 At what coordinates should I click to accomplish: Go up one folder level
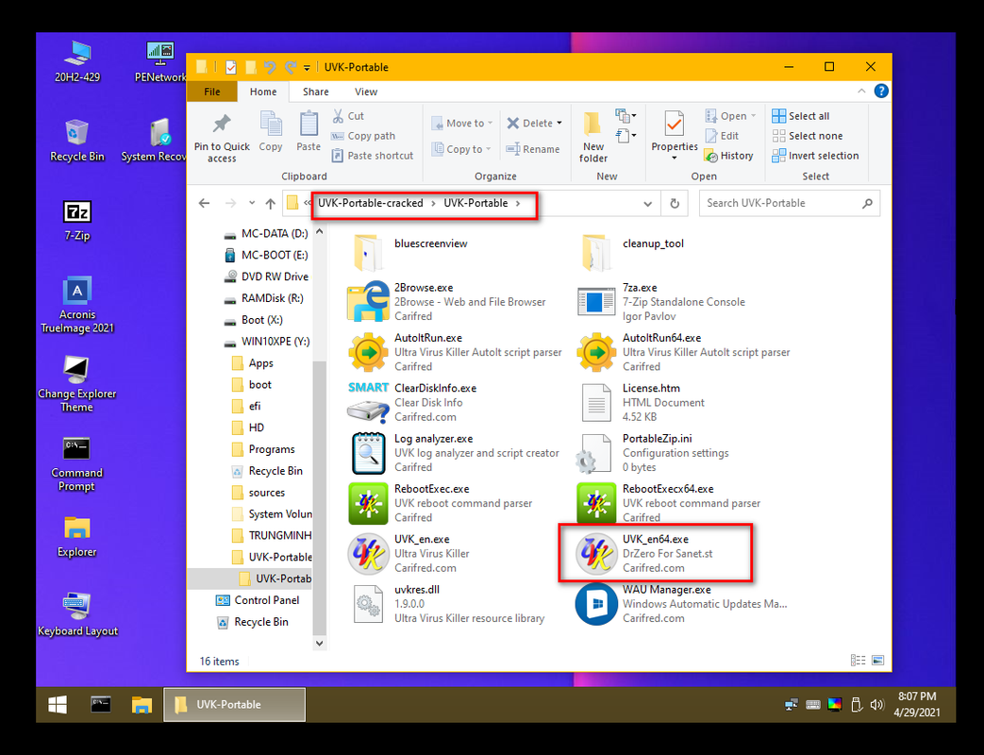(271, 203)
